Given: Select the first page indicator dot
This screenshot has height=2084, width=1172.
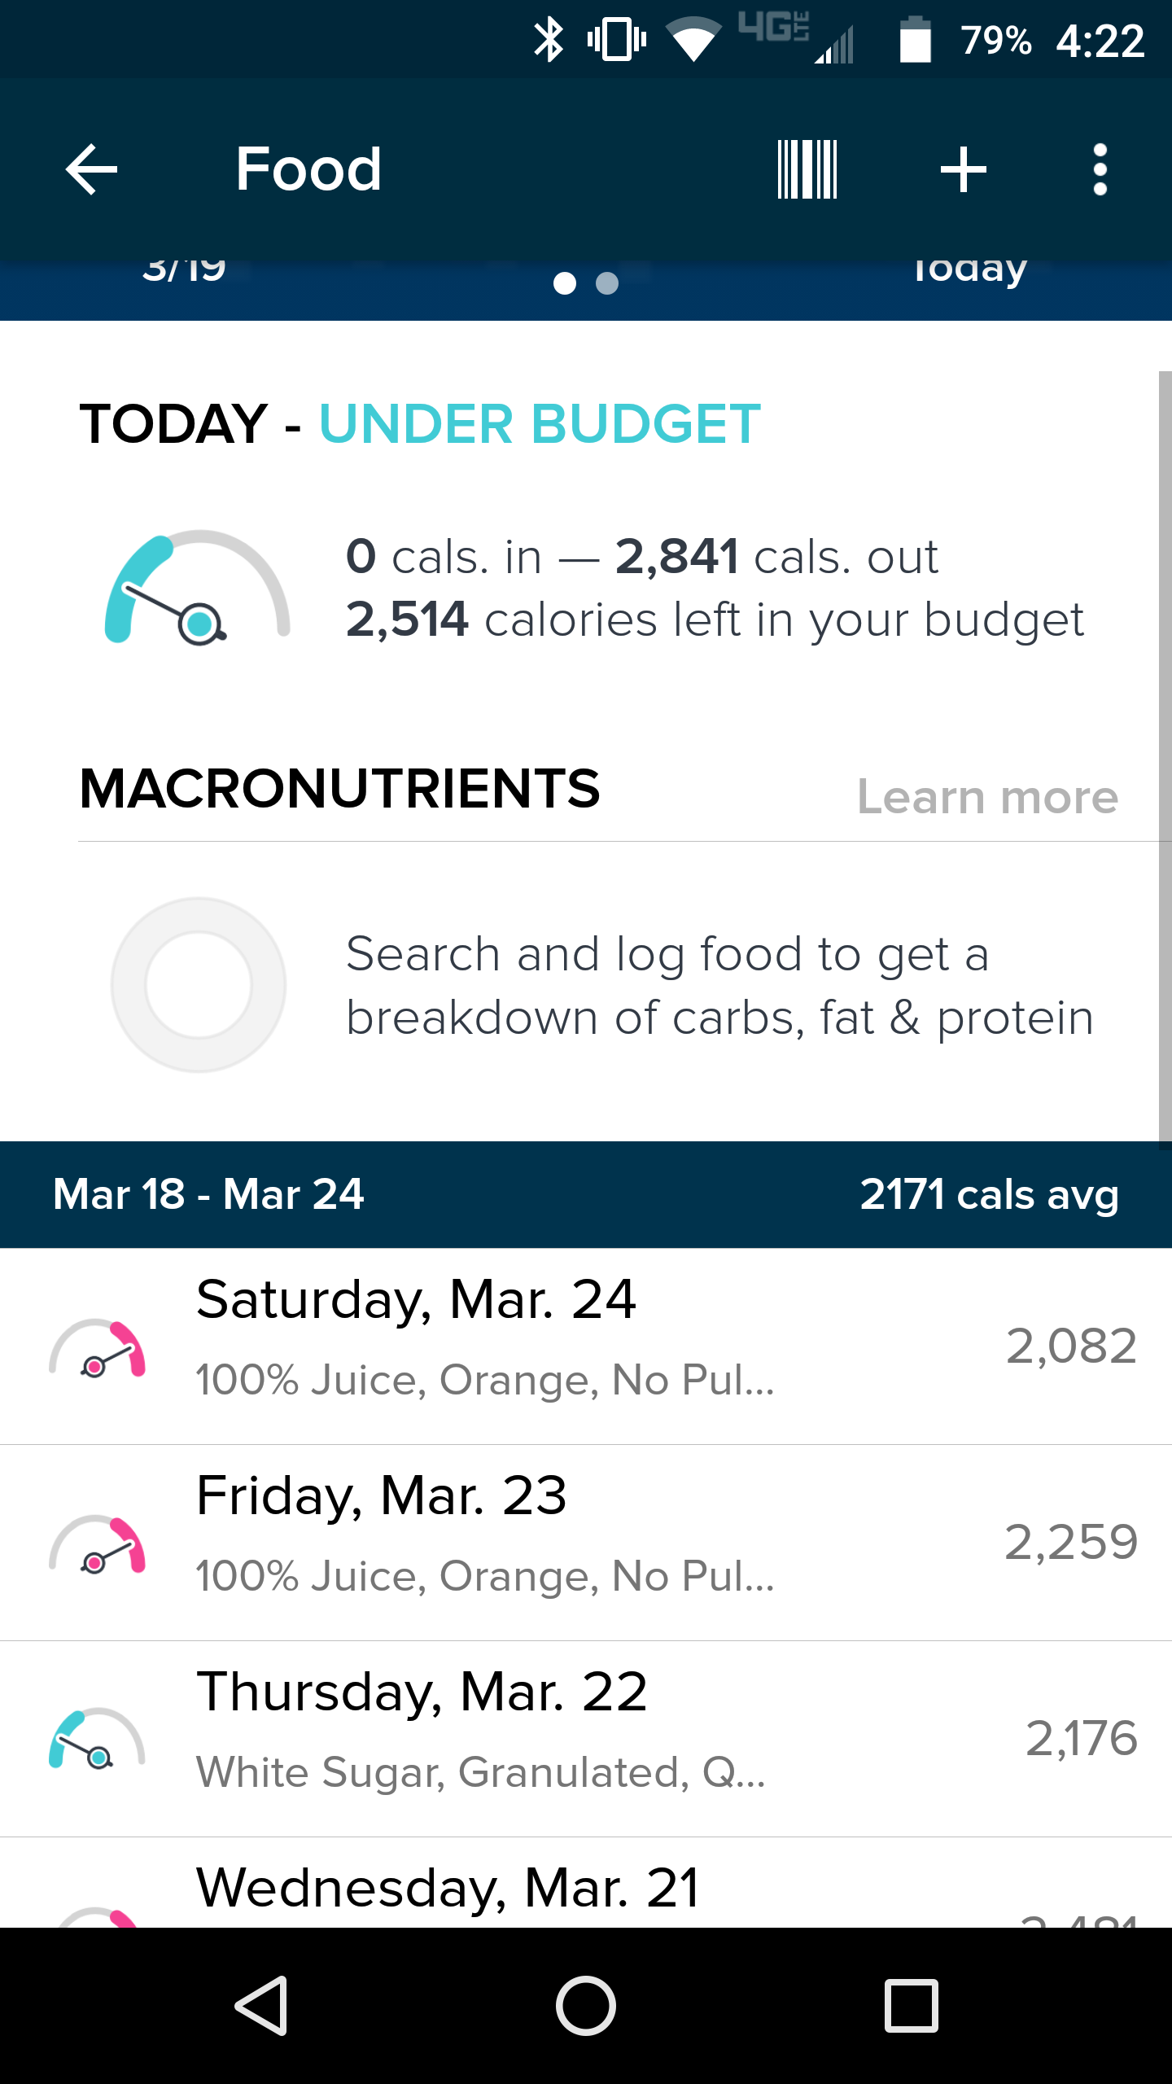Looking at the screenshot, I should tap(564, 283).
